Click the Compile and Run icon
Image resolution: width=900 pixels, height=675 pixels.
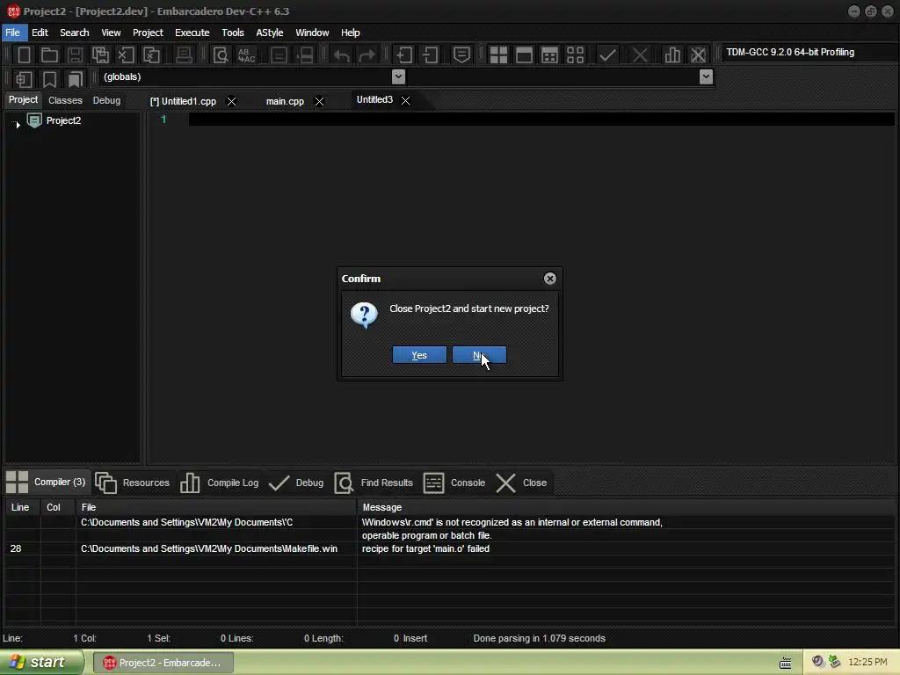pos(549,55)
